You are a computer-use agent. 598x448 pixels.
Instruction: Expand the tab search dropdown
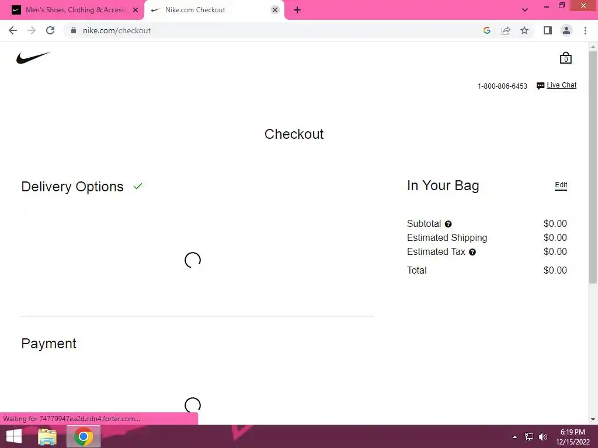[x=525, y=10]
